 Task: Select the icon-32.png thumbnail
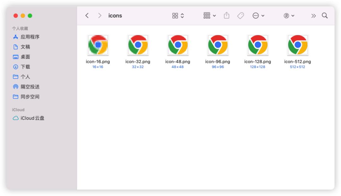138,45
